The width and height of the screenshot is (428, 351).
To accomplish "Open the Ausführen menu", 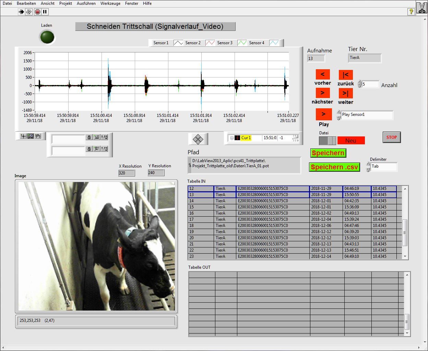I will tap(86, 3).
